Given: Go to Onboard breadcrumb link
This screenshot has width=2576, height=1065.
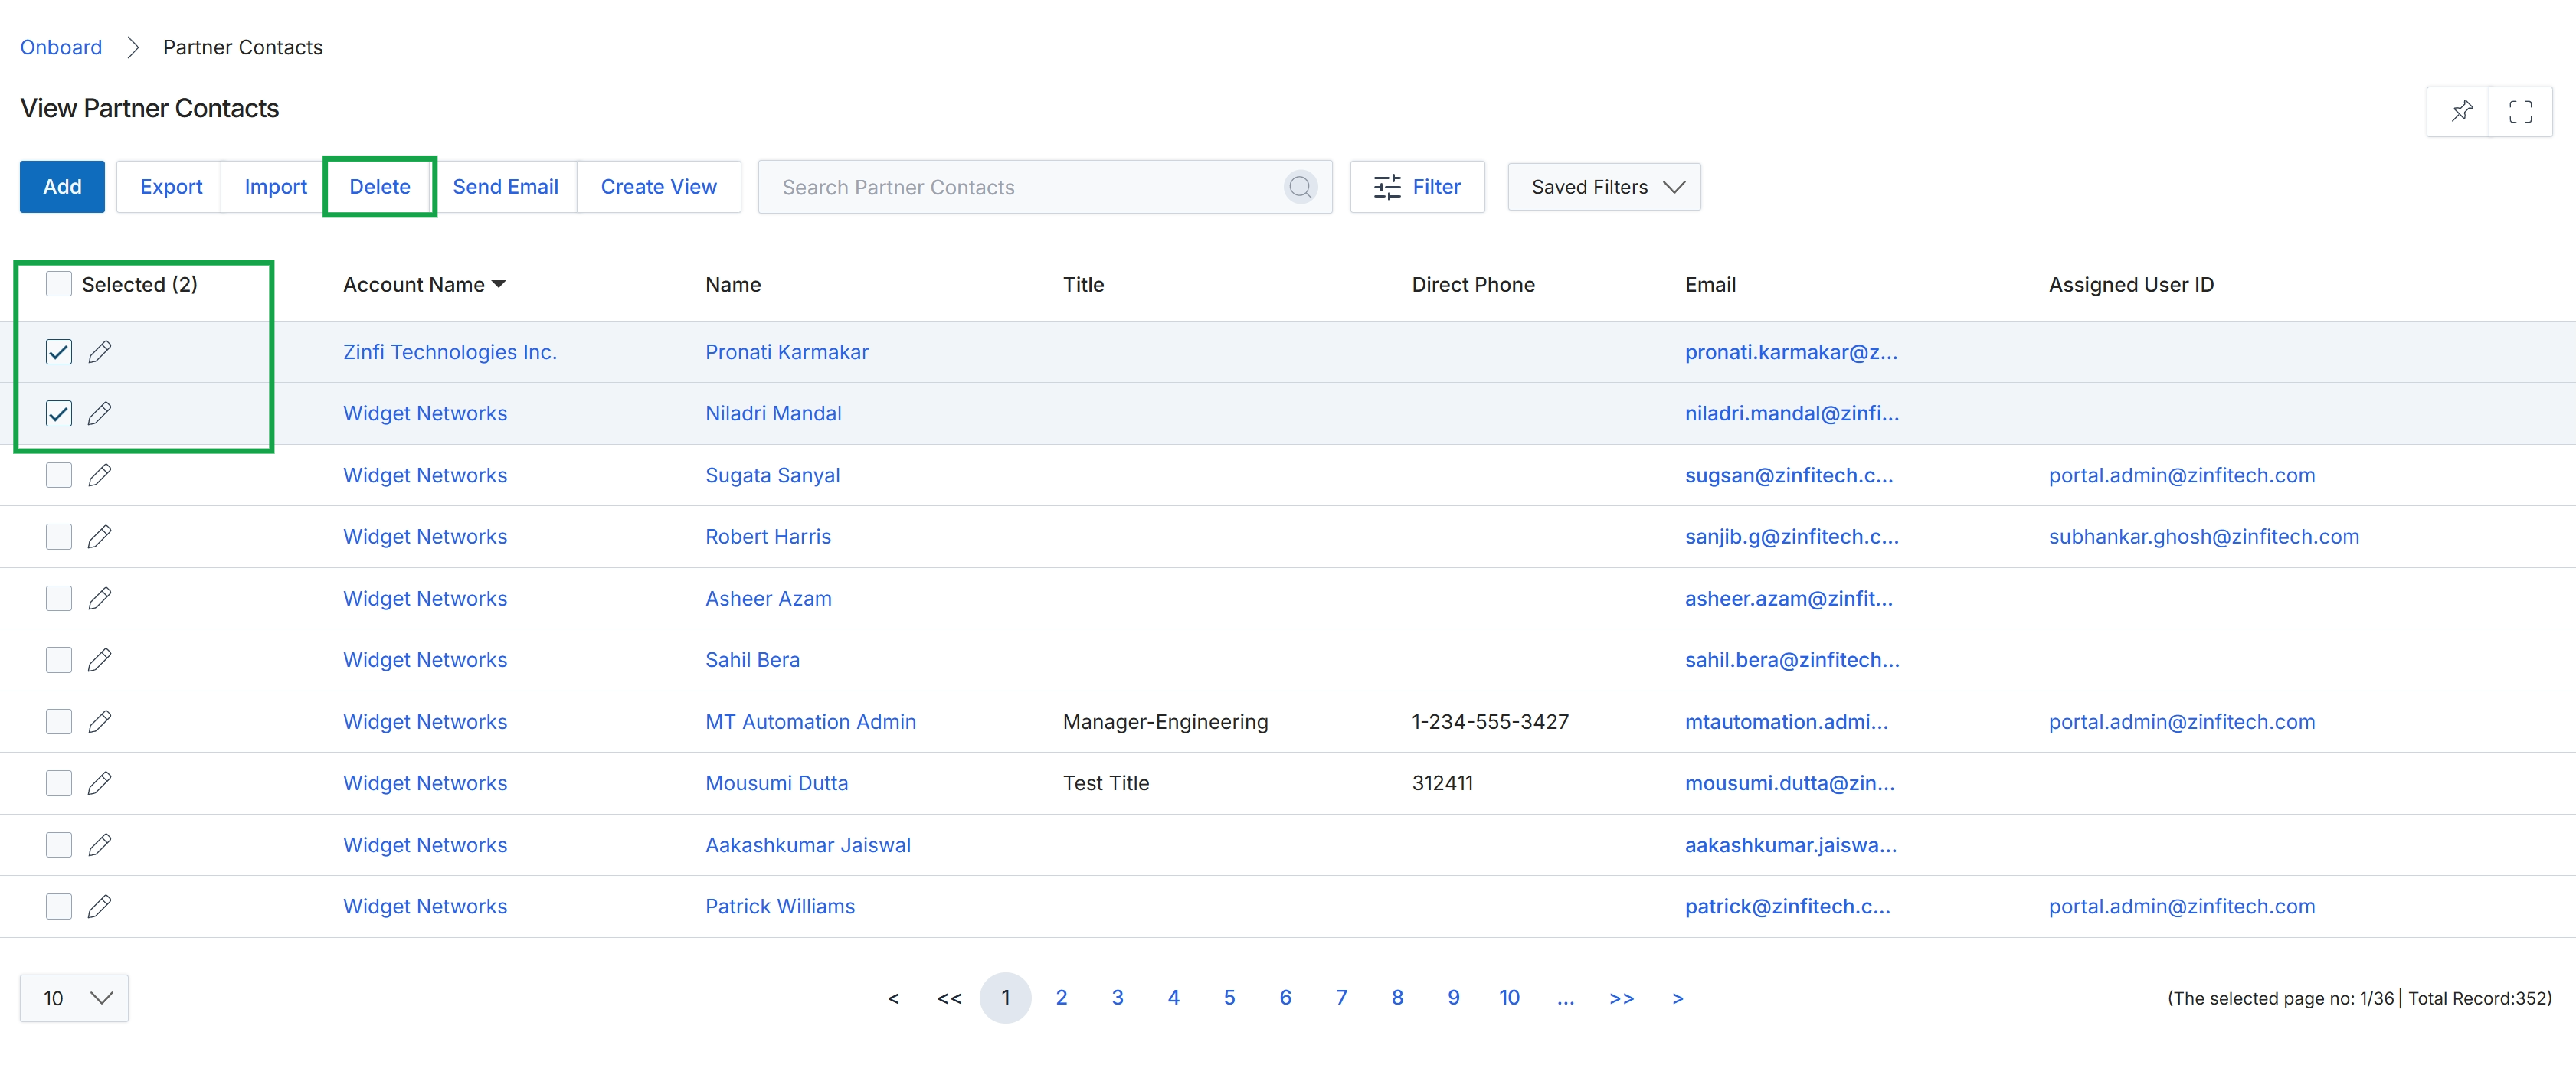Looking at the screenshot, I should (61, 47).
